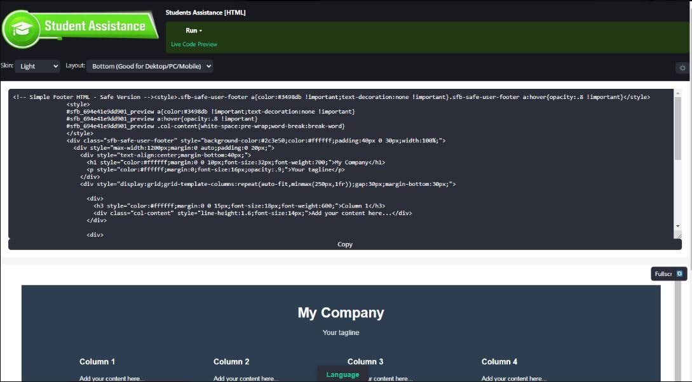The image size is (692, 382).
Task: Switch to Live Code Preview
Action: (x=193, y=44)
